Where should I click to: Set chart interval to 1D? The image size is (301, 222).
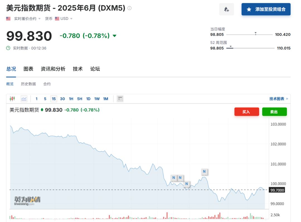88,99
